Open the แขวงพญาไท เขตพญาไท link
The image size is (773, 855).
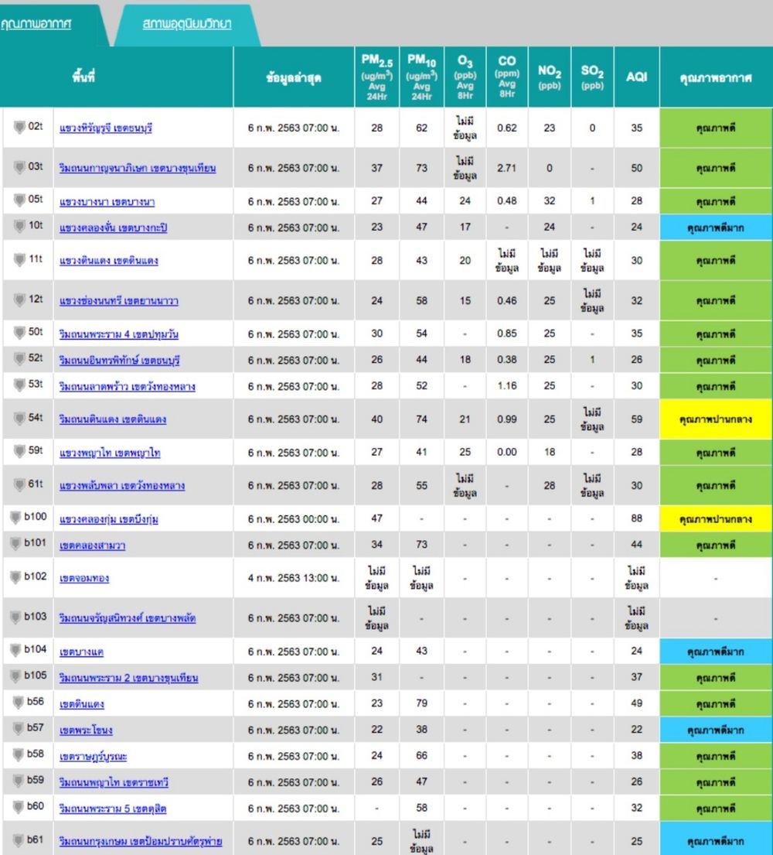coord(110,453)
